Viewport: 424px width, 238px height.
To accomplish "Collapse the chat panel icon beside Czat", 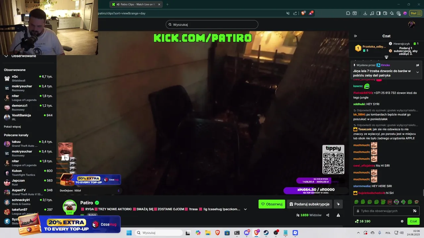I will [x=355, y=36].
